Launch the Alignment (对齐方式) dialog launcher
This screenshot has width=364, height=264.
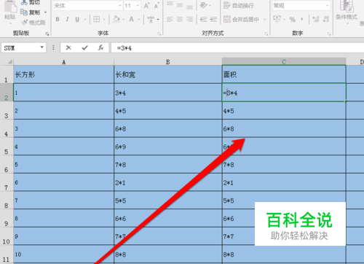click(x=266, y=34)
